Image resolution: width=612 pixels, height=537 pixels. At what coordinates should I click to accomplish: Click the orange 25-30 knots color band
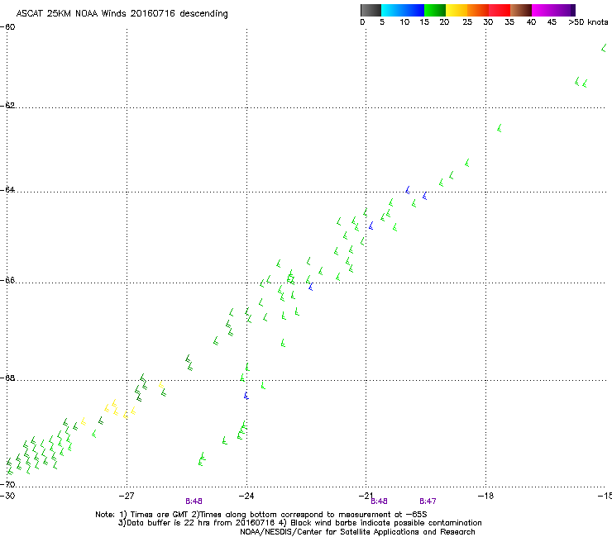[478, 10]
